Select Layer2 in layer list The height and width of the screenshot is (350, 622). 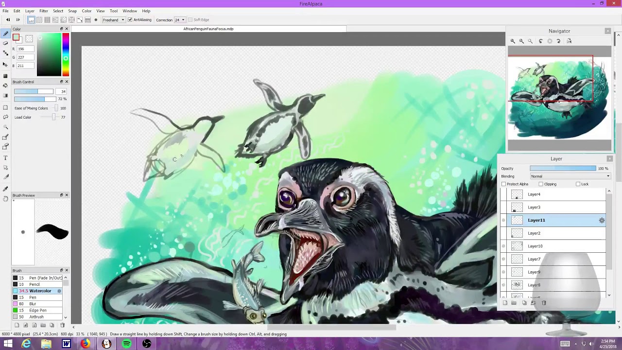point(553,233)
